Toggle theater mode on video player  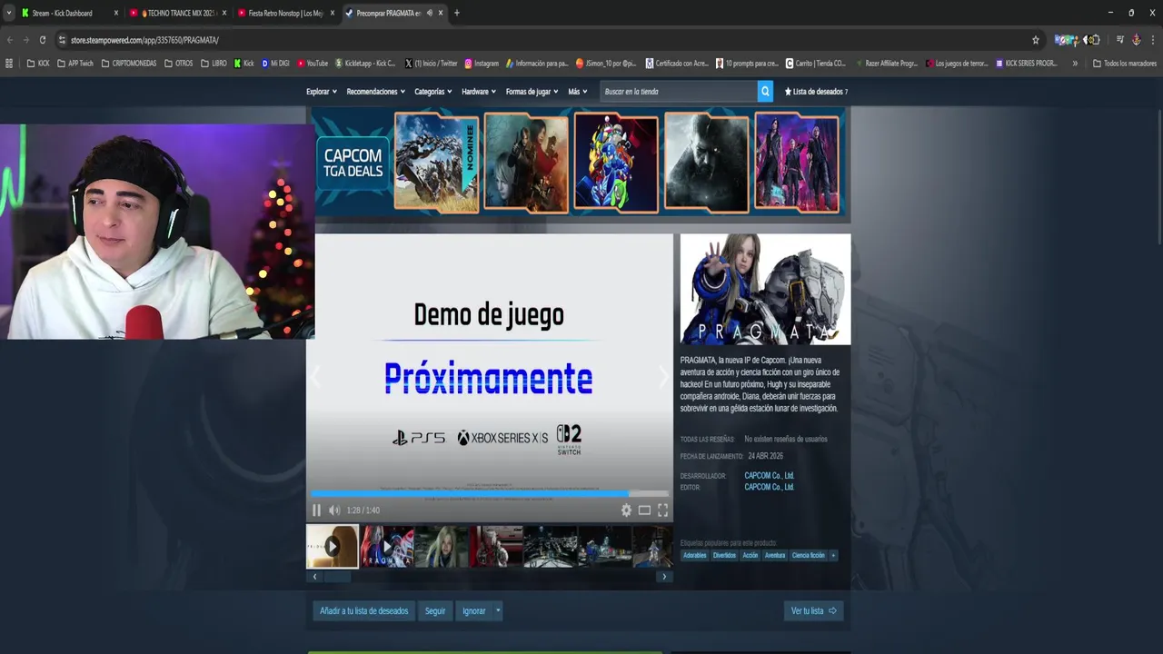[x=644, y=510]
